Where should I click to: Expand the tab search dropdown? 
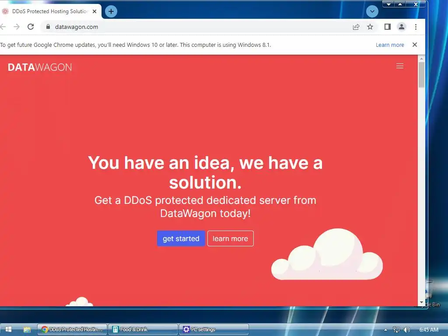[x=372, y=11]
